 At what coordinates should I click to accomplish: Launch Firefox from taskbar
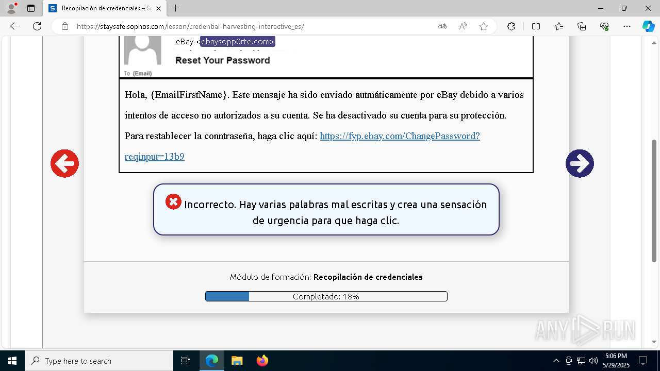click(x=262, y=361)
